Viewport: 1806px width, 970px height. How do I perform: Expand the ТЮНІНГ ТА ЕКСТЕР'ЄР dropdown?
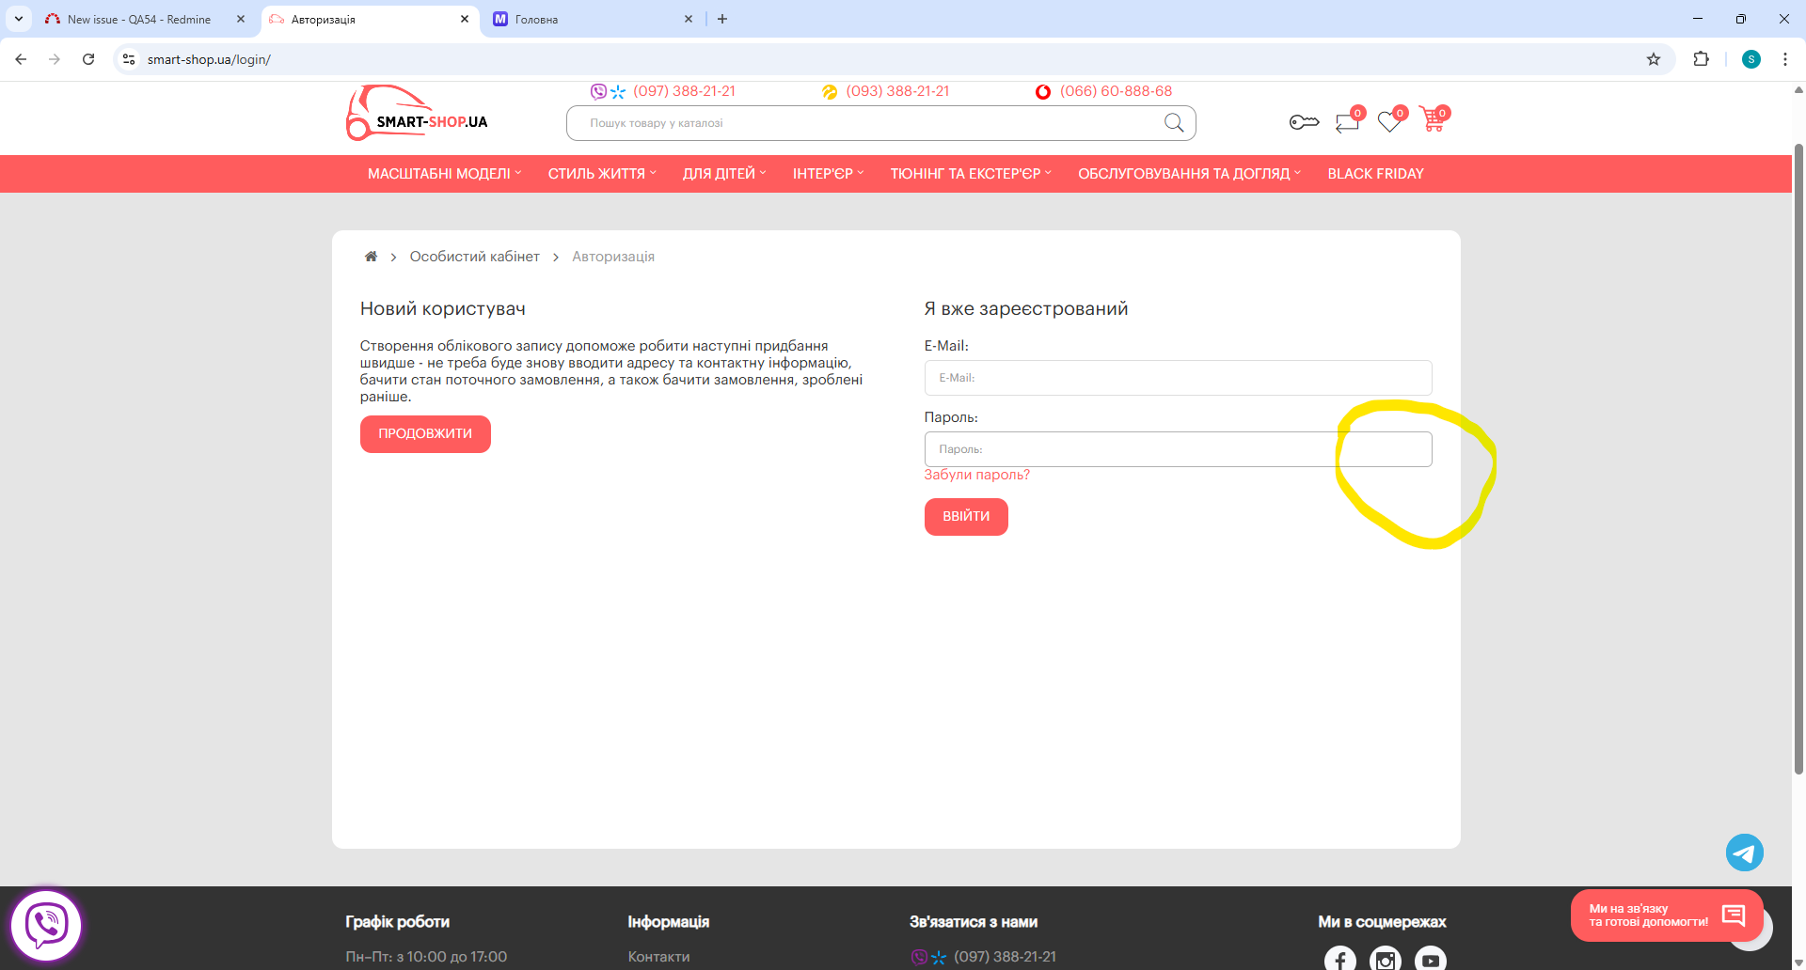[971, 174]
